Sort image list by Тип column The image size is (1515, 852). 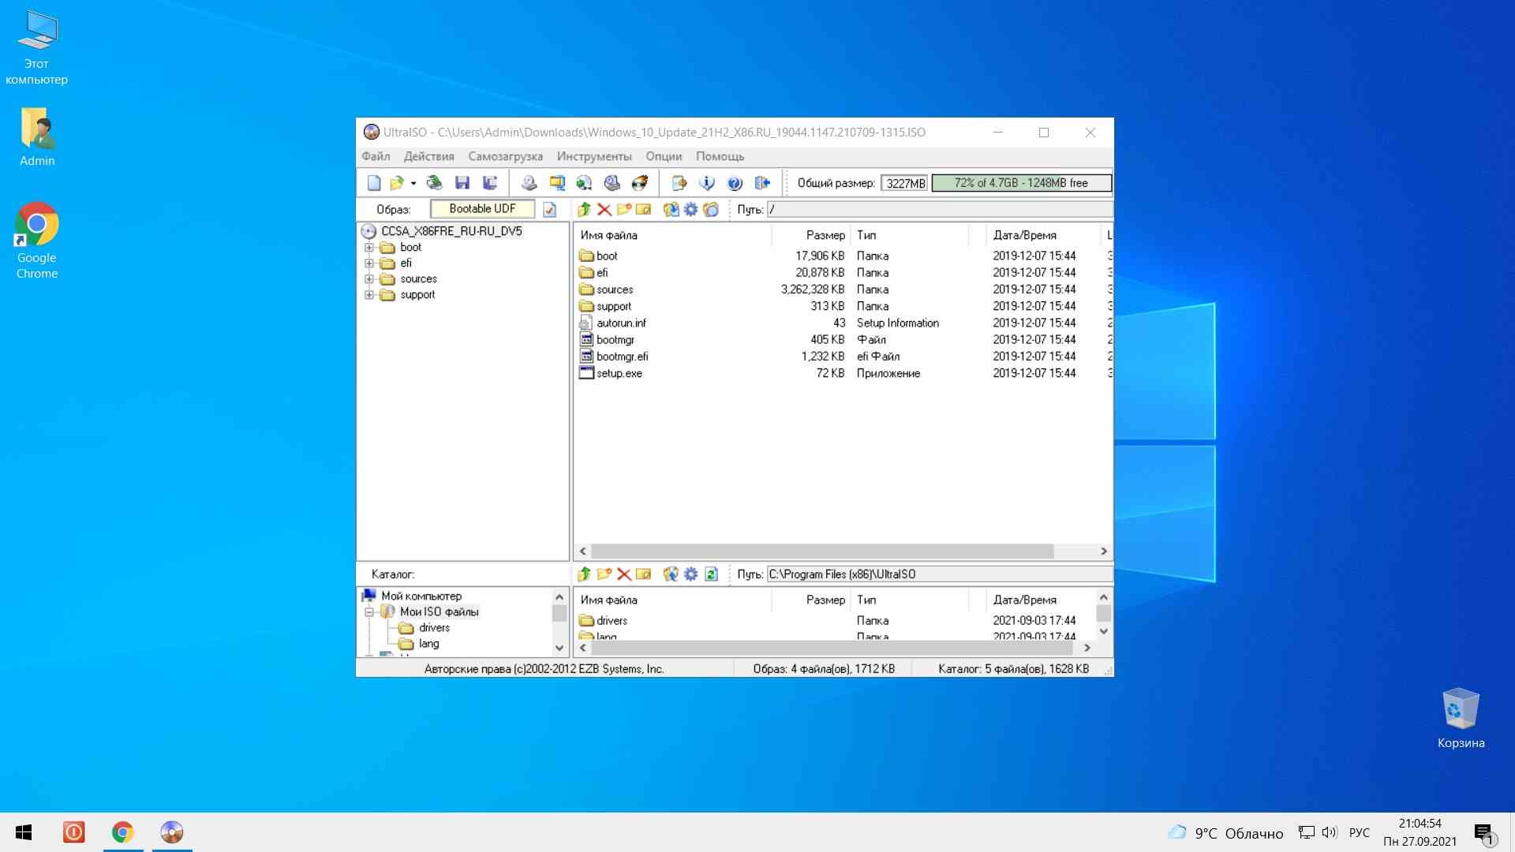pos(911,235)
